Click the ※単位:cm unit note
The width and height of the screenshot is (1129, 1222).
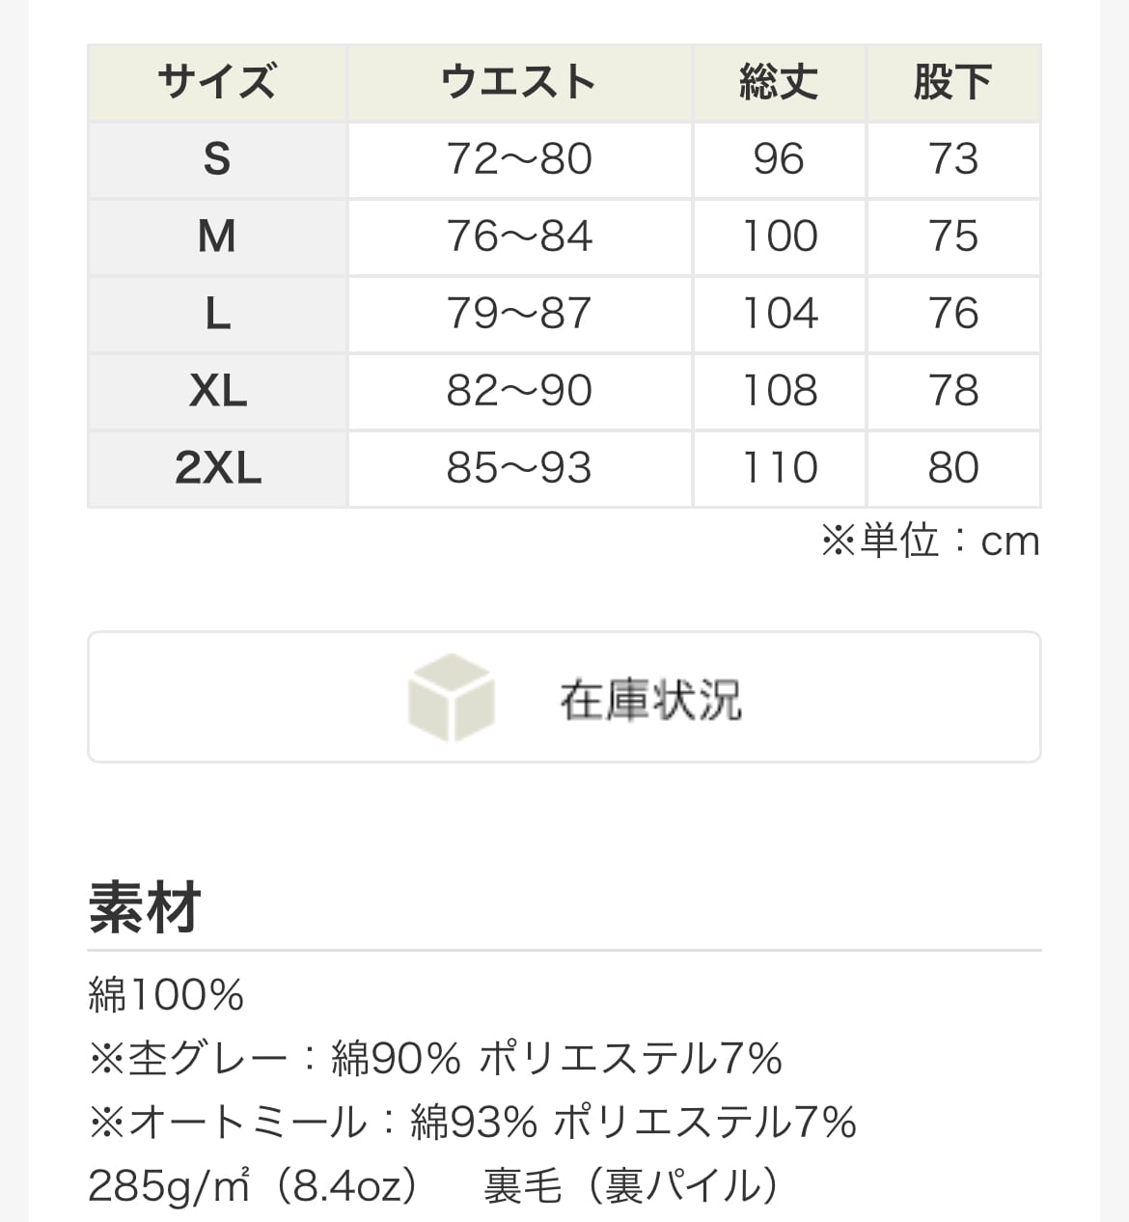click(930, 541)
